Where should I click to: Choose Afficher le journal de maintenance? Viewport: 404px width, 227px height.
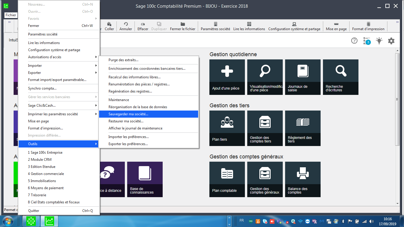[148, 128]
